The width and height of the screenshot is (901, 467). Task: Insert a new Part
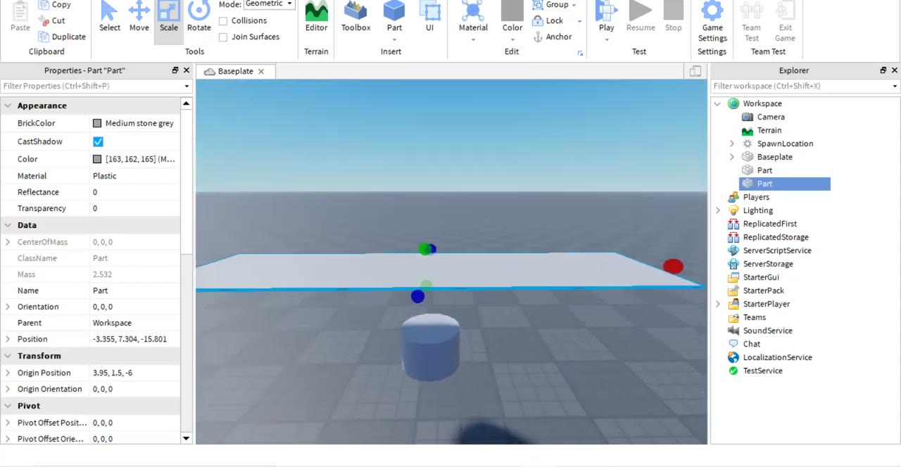point(394,11)
